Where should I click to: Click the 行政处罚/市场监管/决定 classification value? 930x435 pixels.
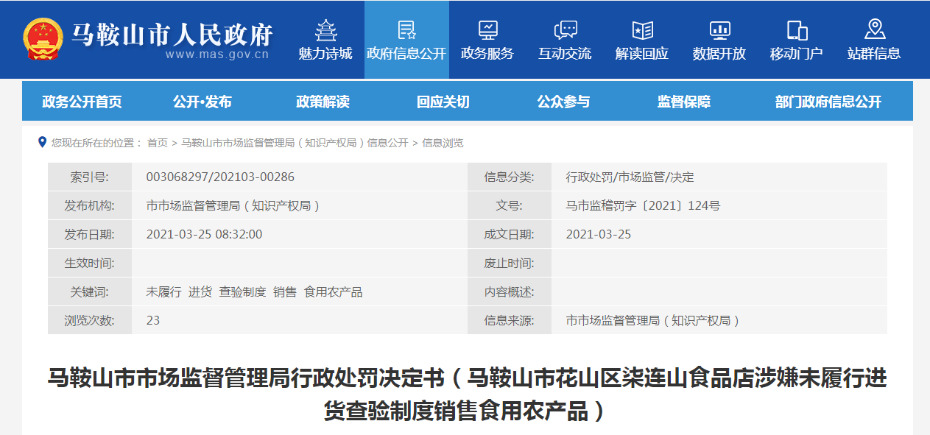tap(630, 177)
